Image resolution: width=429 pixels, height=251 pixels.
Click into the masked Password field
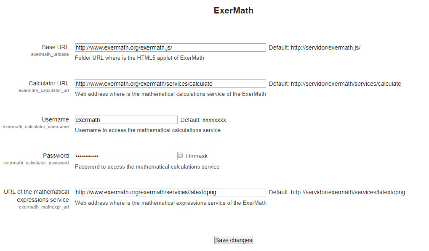(126, 156)
